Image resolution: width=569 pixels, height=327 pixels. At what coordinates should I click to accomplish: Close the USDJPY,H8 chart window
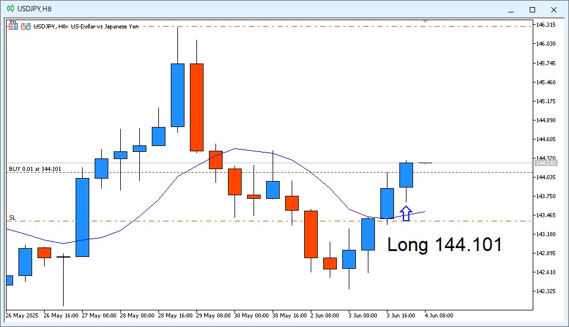[x=554, y=9]
